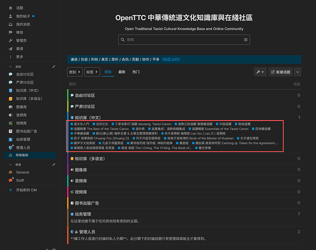Open 话题 (Topics) in the sidebar

click(x=19, y=8)
